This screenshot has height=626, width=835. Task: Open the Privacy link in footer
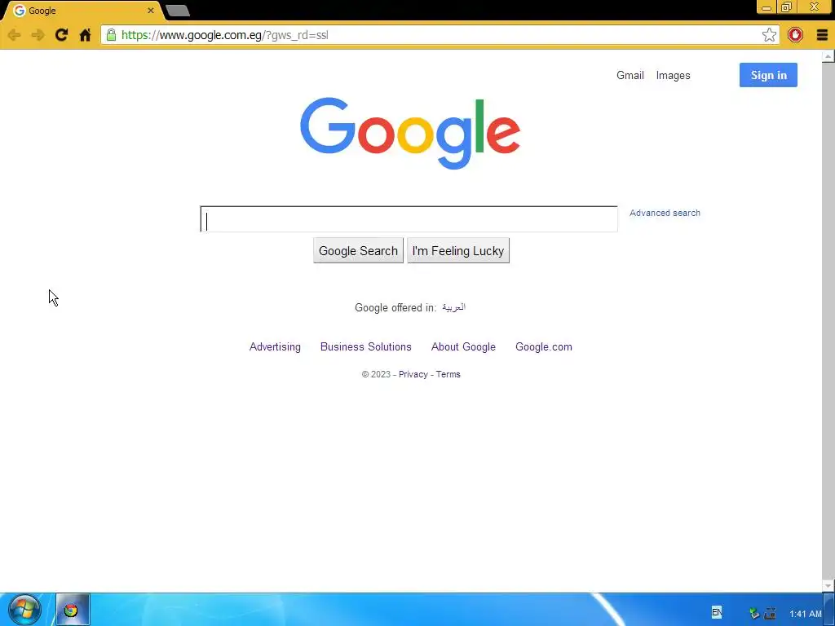coord(413,374)
